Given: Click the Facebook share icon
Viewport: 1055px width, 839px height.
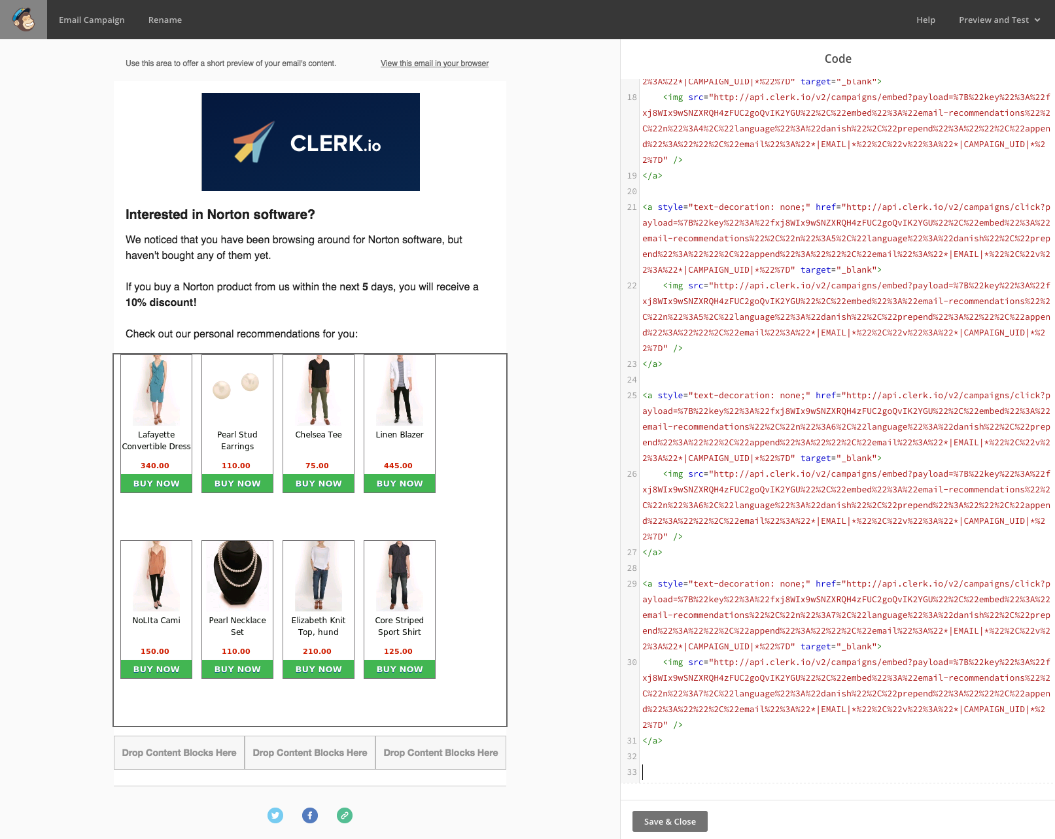Looking at the screenshot, I should click(310, 815).
